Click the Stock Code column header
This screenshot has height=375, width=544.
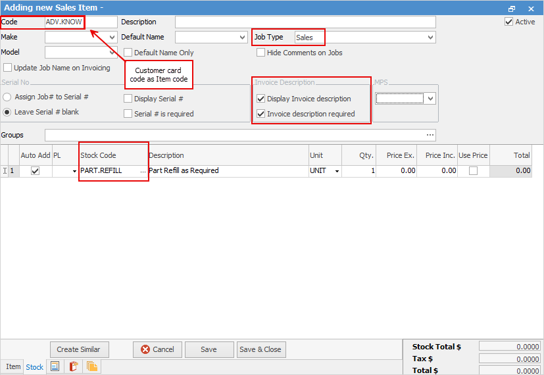[x=113, y=155]
